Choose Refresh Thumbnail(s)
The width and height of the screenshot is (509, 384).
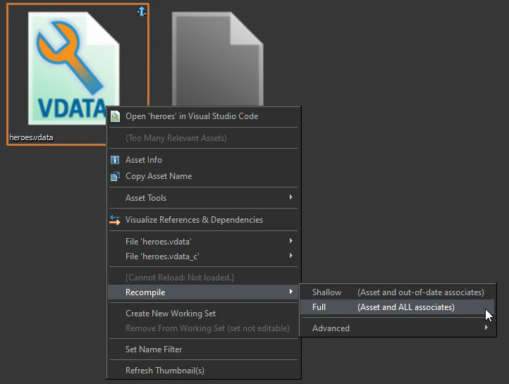[x=165, y=371]
